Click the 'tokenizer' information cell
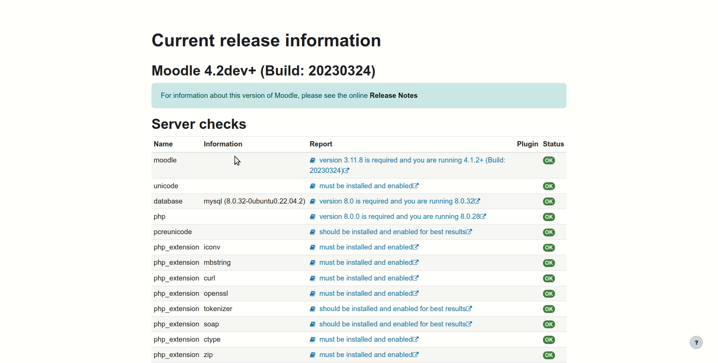Image resolution: width=718 pixels, height=363 pixels. 218,309
